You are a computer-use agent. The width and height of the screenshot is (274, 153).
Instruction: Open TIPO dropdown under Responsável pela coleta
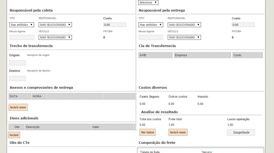click(22, 25)
